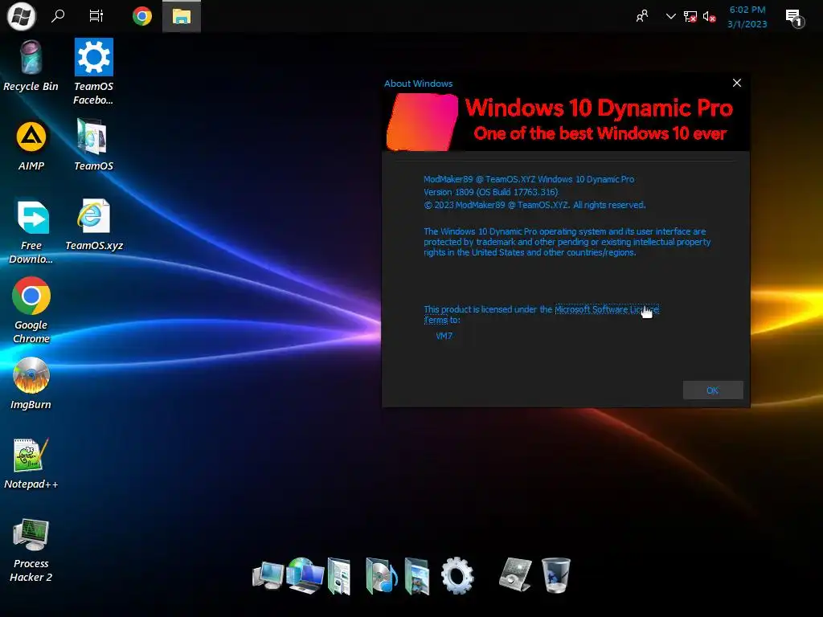Close the About Windows dialog
Image resolution: width=823 pixels, height=617 pixels.
[737, 83]
